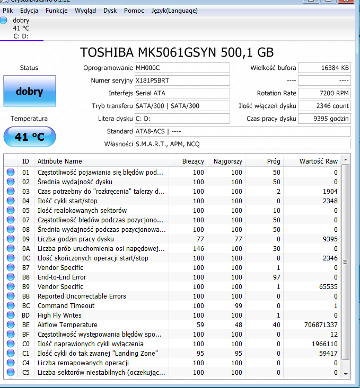Select 'Airflow Temperature' attribute name
Image resolution: width=360 pixels, height=388 pixels.
click(x=67, y=324)
